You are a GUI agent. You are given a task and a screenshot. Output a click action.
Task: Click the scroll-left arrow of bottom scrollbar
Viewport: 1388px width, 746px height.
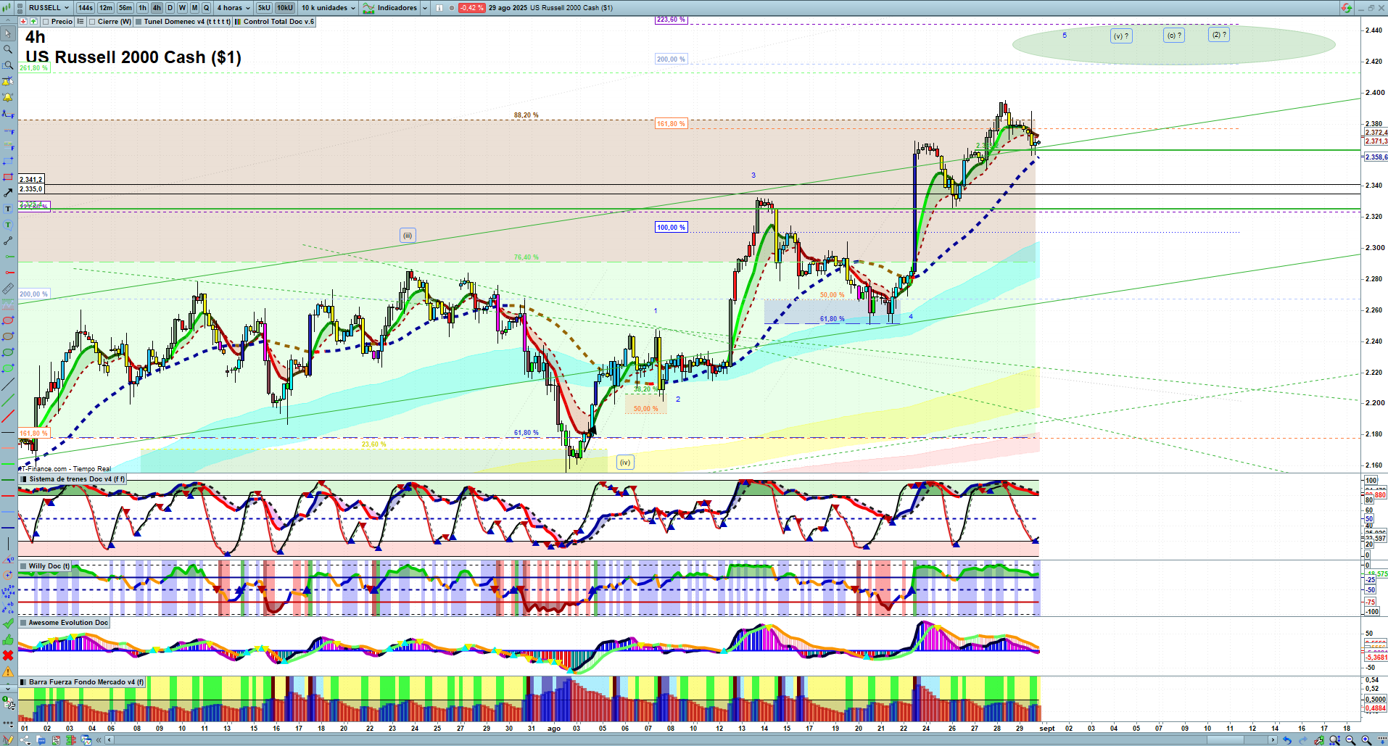click(x=110, y=740)
